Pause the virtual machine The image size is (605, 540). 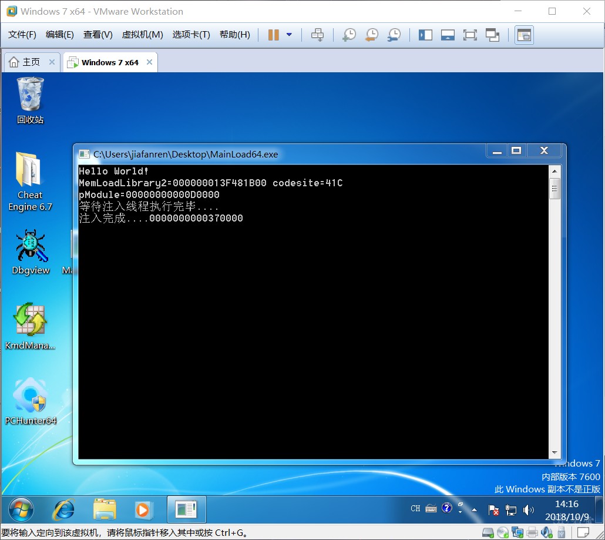(274, 35)
